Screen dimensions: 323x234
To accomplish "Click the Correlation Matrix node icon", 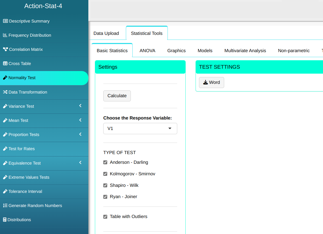I will click(5, 50).
